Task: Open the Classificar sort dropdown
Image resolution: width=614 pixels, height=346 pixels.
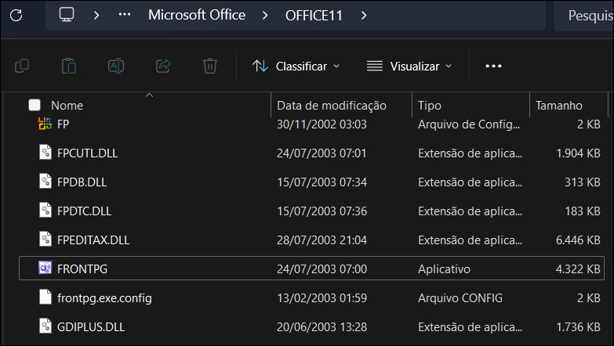Action: point(296,66)
